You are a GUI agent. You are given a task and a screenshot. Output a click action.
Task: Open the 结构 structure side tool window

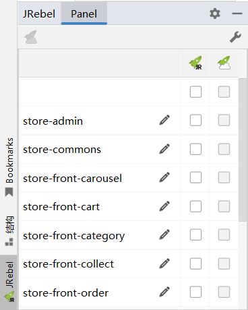click(x=9, y=231)
